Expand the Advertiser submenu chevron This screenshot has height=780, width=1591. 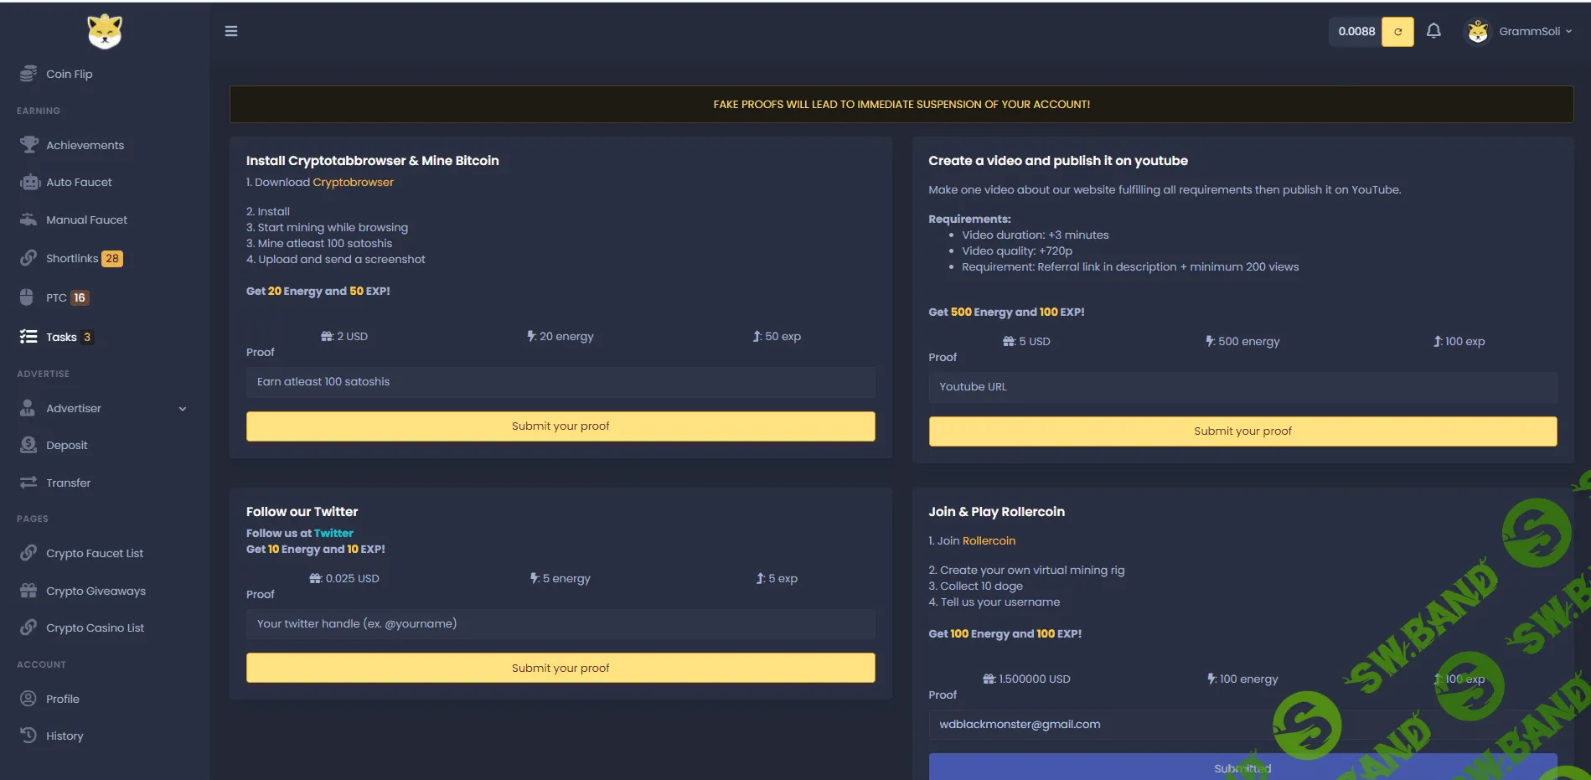tap(183, 409)
